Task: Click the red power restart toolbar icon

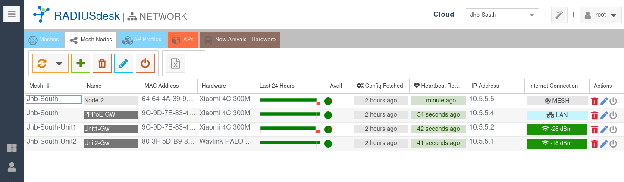Action: pos(145,63)
